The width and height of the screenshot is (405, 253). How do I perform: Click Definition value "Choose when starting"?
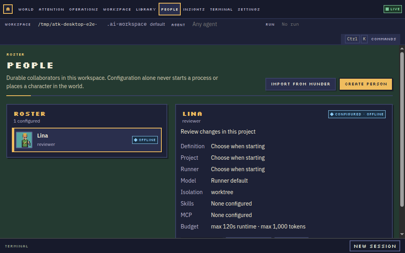click(238, 146)
